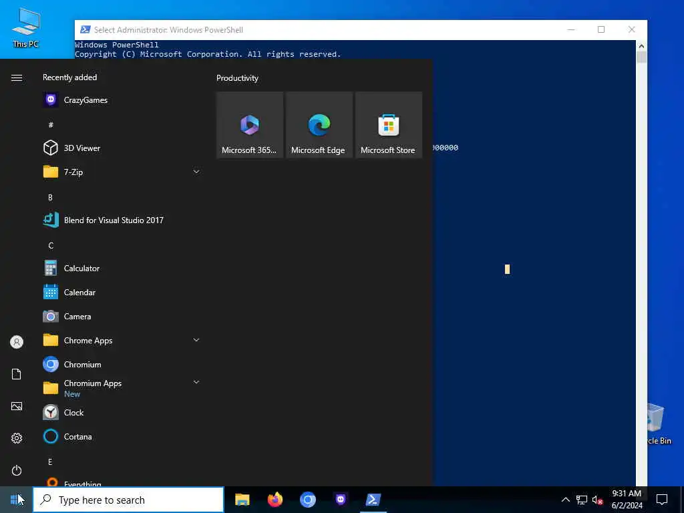Open the clock showing 9:31 AM
Image resolution: width=684 pixels, height=513 pixels.
click(627, 500)
